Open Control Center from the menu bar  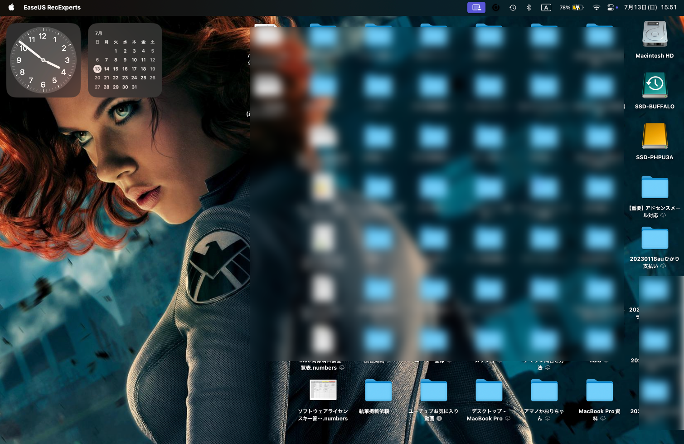click(x=611, y=7)
